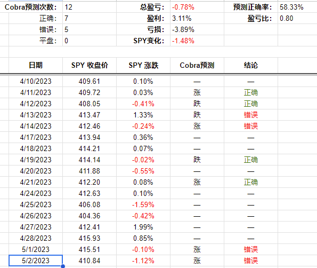Screen dimensions: 317x268
Task: Select the selected cell 5/2/2023
Action: tap(36, 261)
